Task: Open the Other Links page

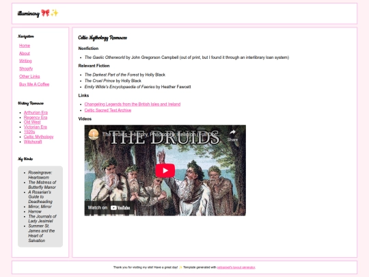Action: (x=29, y=77)
